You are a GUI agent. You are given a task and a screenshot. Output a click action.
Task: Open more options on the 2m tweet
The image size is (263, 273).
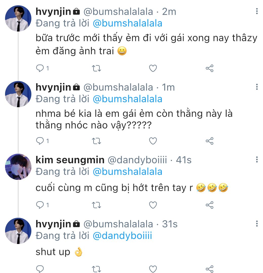pyautogui.click(x=257, y=11)
